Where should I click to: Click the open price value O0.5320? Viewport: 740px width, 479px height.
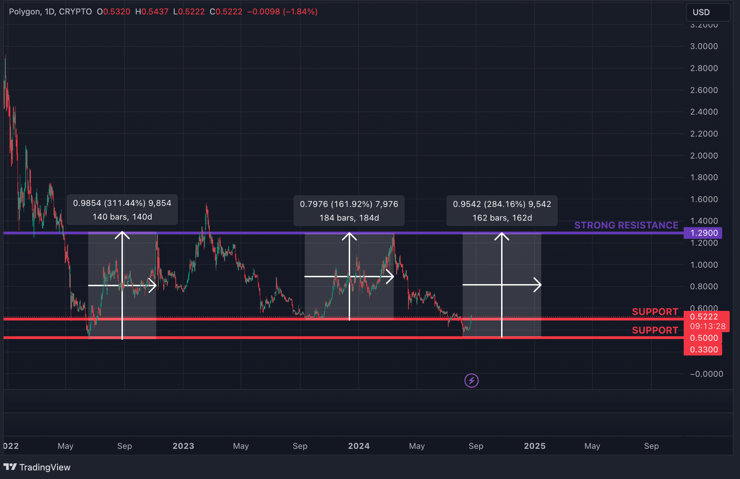click(x=114, y=12)
